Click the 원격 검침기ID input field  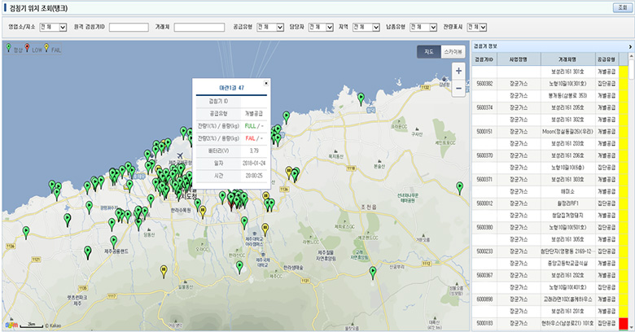click(129, 27)
